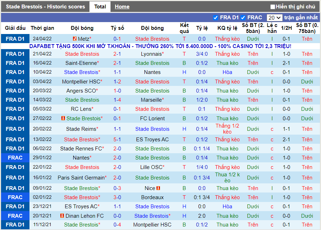Click the 0-3 score against Nice
This screenshot has width=321, height=230.
(117, 188)
